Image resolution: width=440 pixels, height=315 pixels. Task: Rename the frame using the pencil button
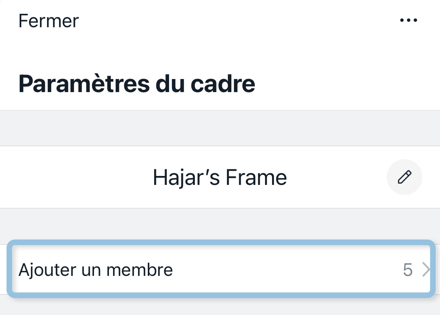point(405,177)
